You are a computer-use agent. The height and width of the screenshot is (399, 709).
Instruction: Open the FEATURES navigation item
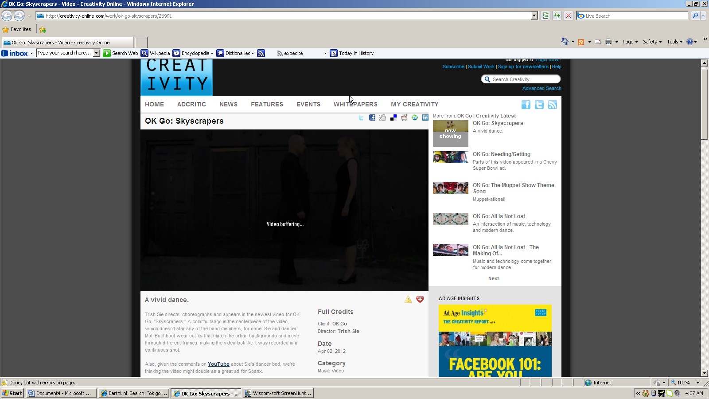click(x=267, y=104)
